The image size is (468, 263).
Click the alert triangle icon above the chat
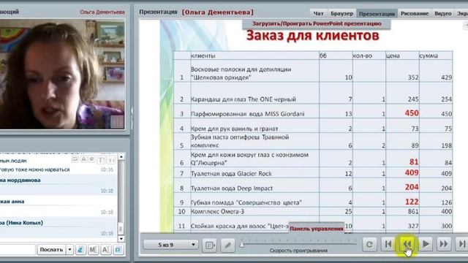click(83, 159)
